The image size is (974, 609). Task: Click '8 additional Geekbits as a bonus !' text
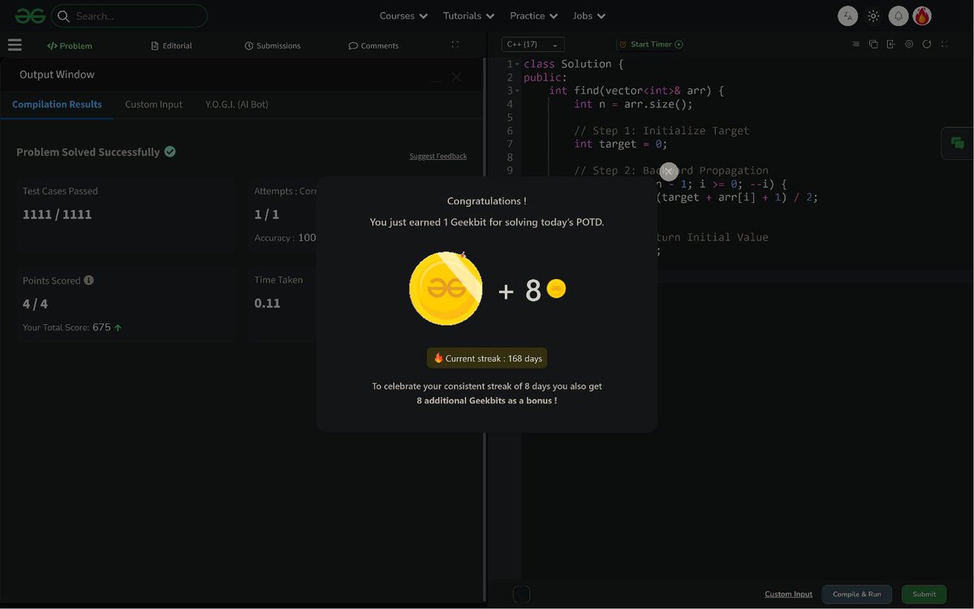tap(487, 400)
